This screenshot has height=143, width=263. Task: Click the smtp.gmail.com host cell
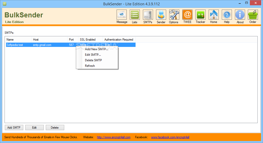pyautogui.click(x=42, y=45)
